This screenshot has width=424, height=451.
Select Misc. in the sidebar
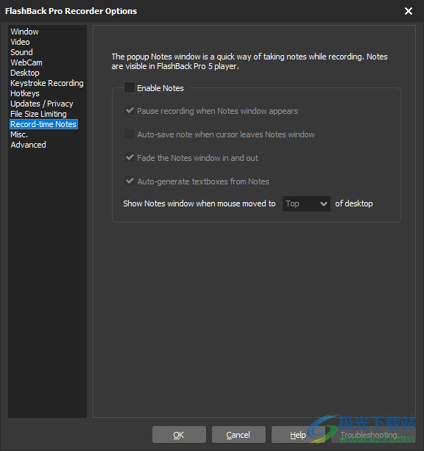coord(19,134)
